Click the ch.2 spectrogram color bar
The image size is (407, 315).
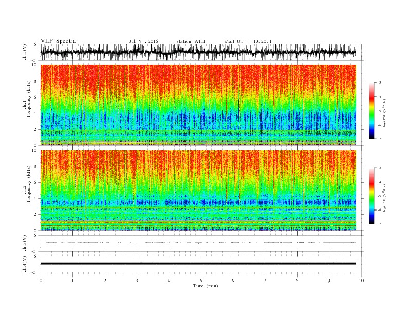[x=372, y=196]
